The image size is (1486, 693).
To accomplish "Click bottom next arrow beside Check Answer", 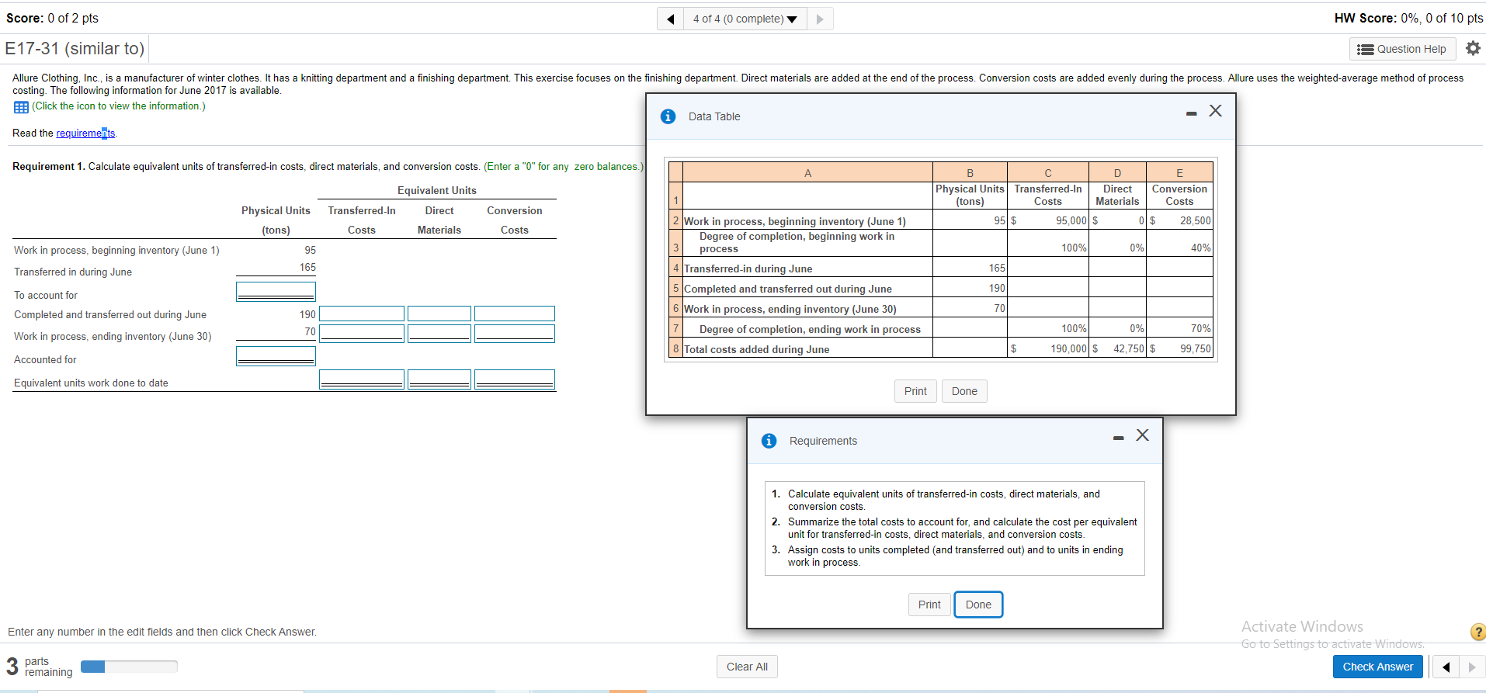I will pyautogui.click(x=1472, y=667).
